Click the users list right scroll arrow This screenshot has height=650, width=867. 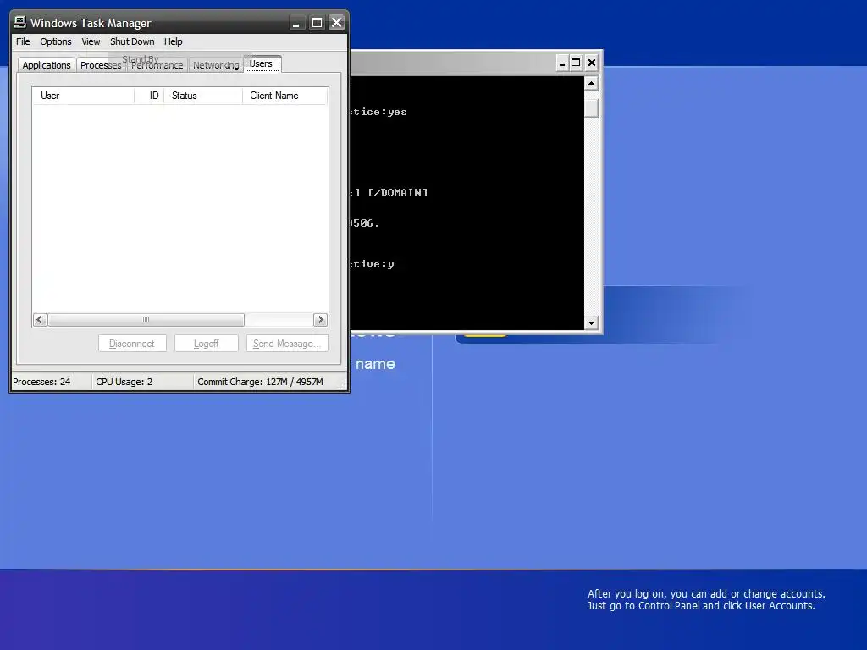pyautogui.click(x=320, y=320)
